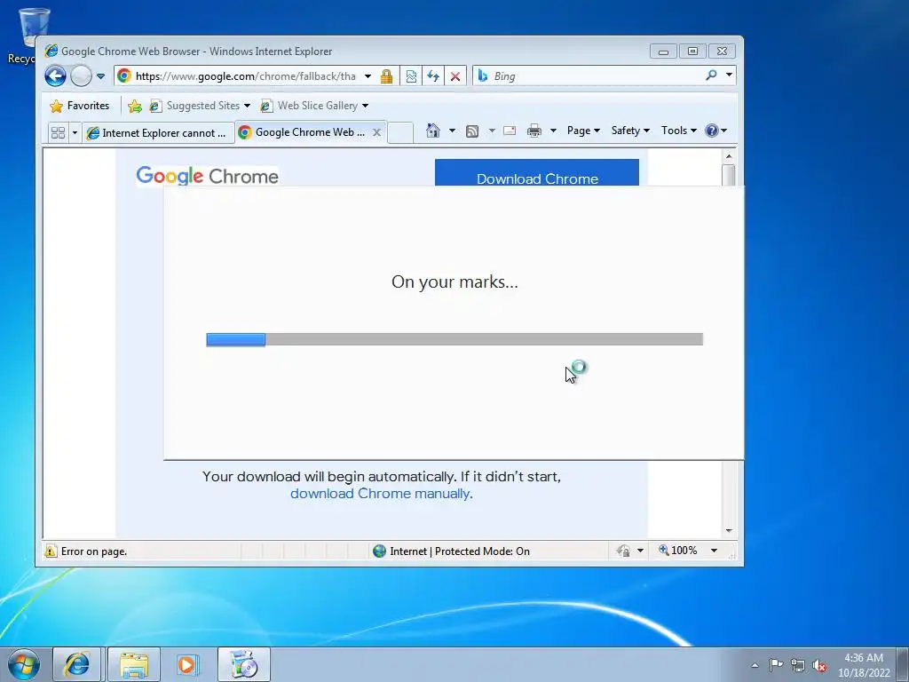Click the download progress bar
Viewport: 909px width, 682px height.
click(x=454, y=339)
